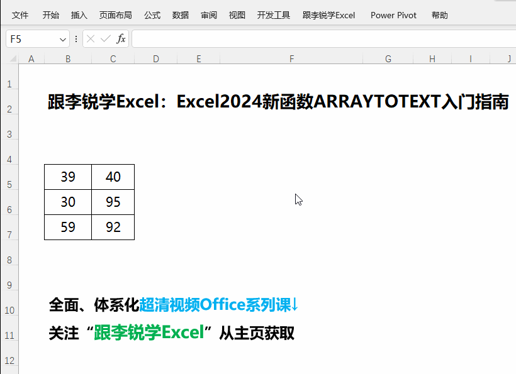Open the 页面布局 ribbon tab
516x374 pixels.
pos(116,15)
